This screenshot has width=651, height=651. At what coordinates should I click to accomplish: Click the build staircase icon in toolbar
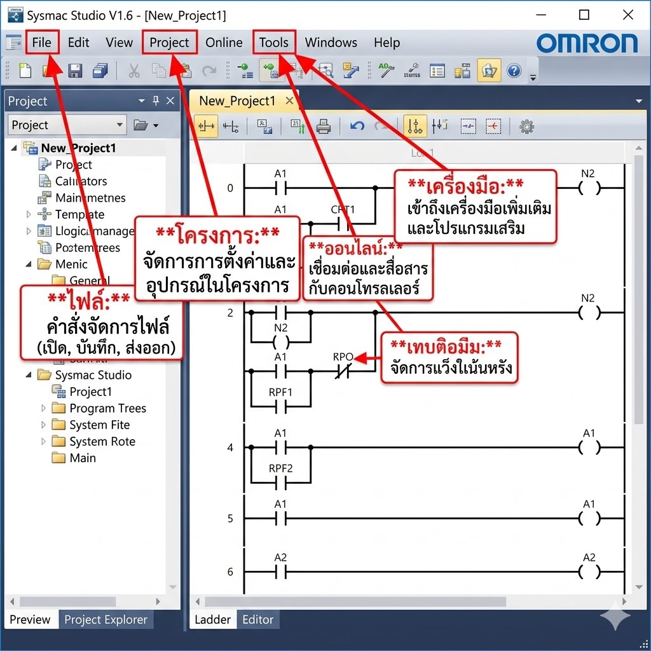pyautogui.click(x=351, y=71)
